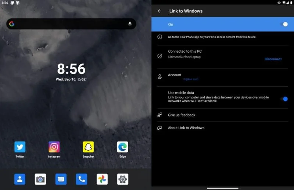Turn off the Link to Windows switch

(284, 24)
